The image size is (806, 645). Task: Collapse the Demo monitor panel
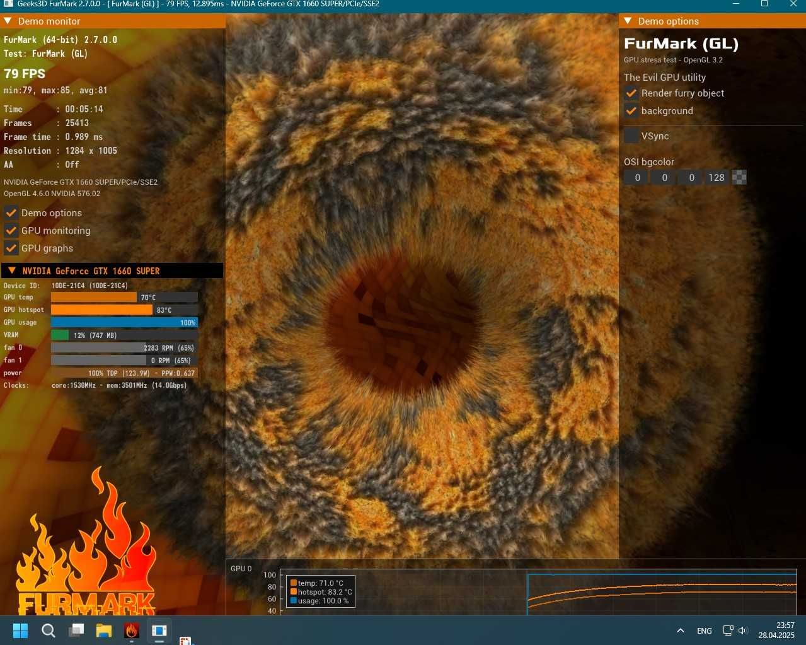[8, 21]
